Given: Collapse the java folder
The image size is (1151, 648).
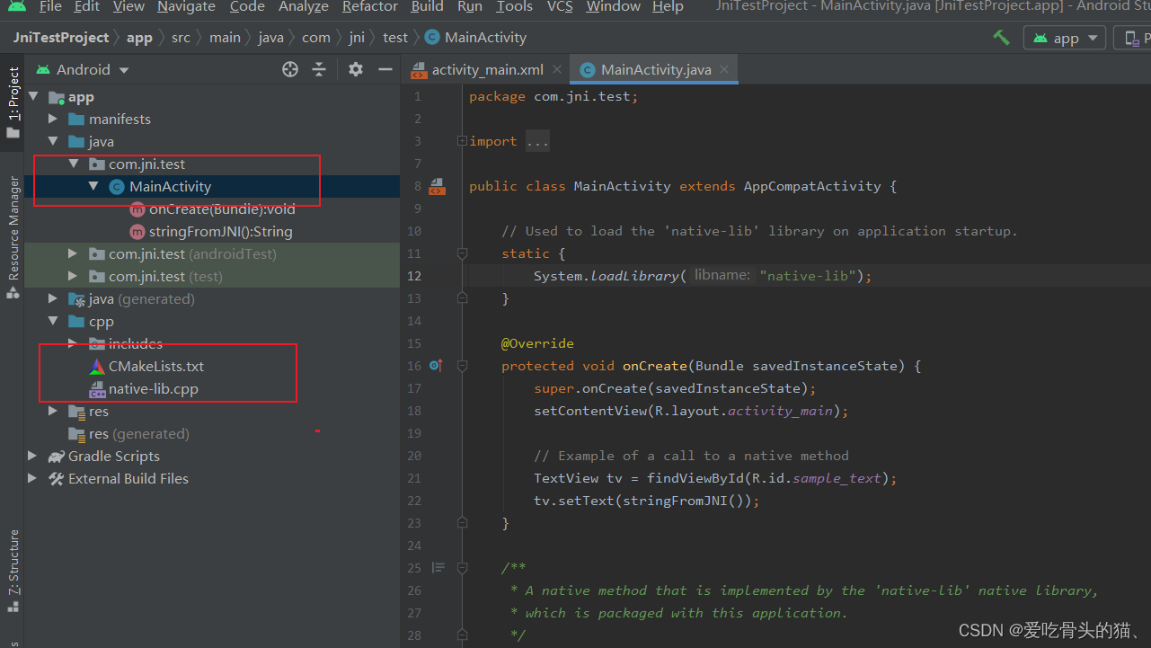Looking at the screenshot, I should pos(53,141).
